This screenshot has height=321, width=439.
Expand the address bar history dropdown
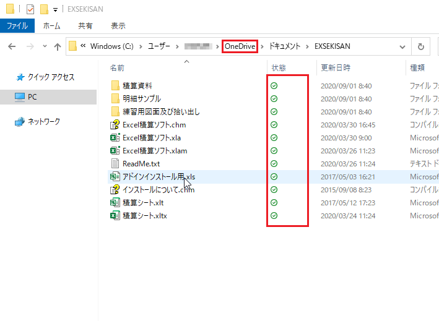coord(402,46)
